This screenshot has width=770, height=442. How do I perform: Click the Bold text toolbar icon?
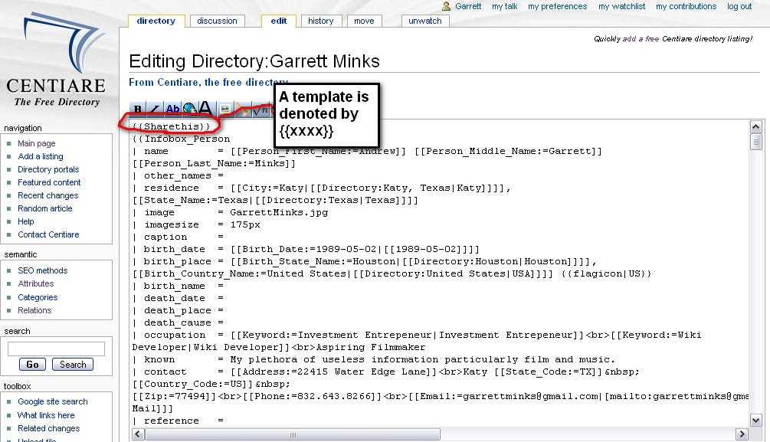coord(138,110)
